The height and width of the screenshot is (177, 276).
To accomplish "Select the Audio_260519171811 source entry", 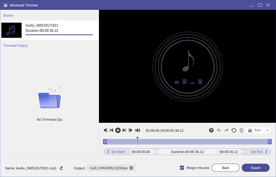I will 49,30.
